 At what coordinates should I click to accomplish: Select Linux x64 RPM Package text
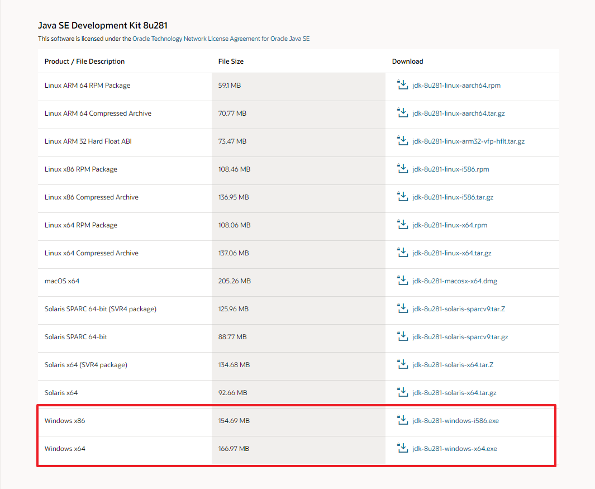click(81, 225)
